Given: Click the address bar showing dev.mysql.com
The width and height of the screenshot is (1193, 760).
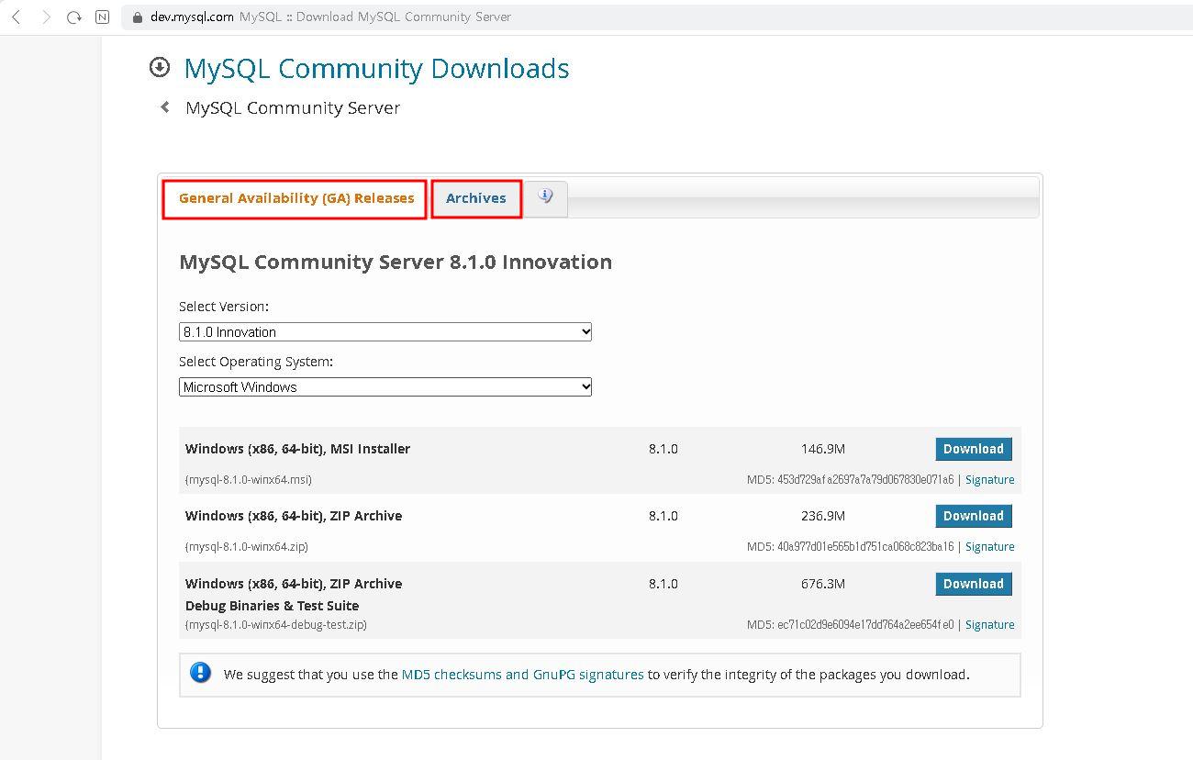Looking at the screenshot, I should point(656,17).
